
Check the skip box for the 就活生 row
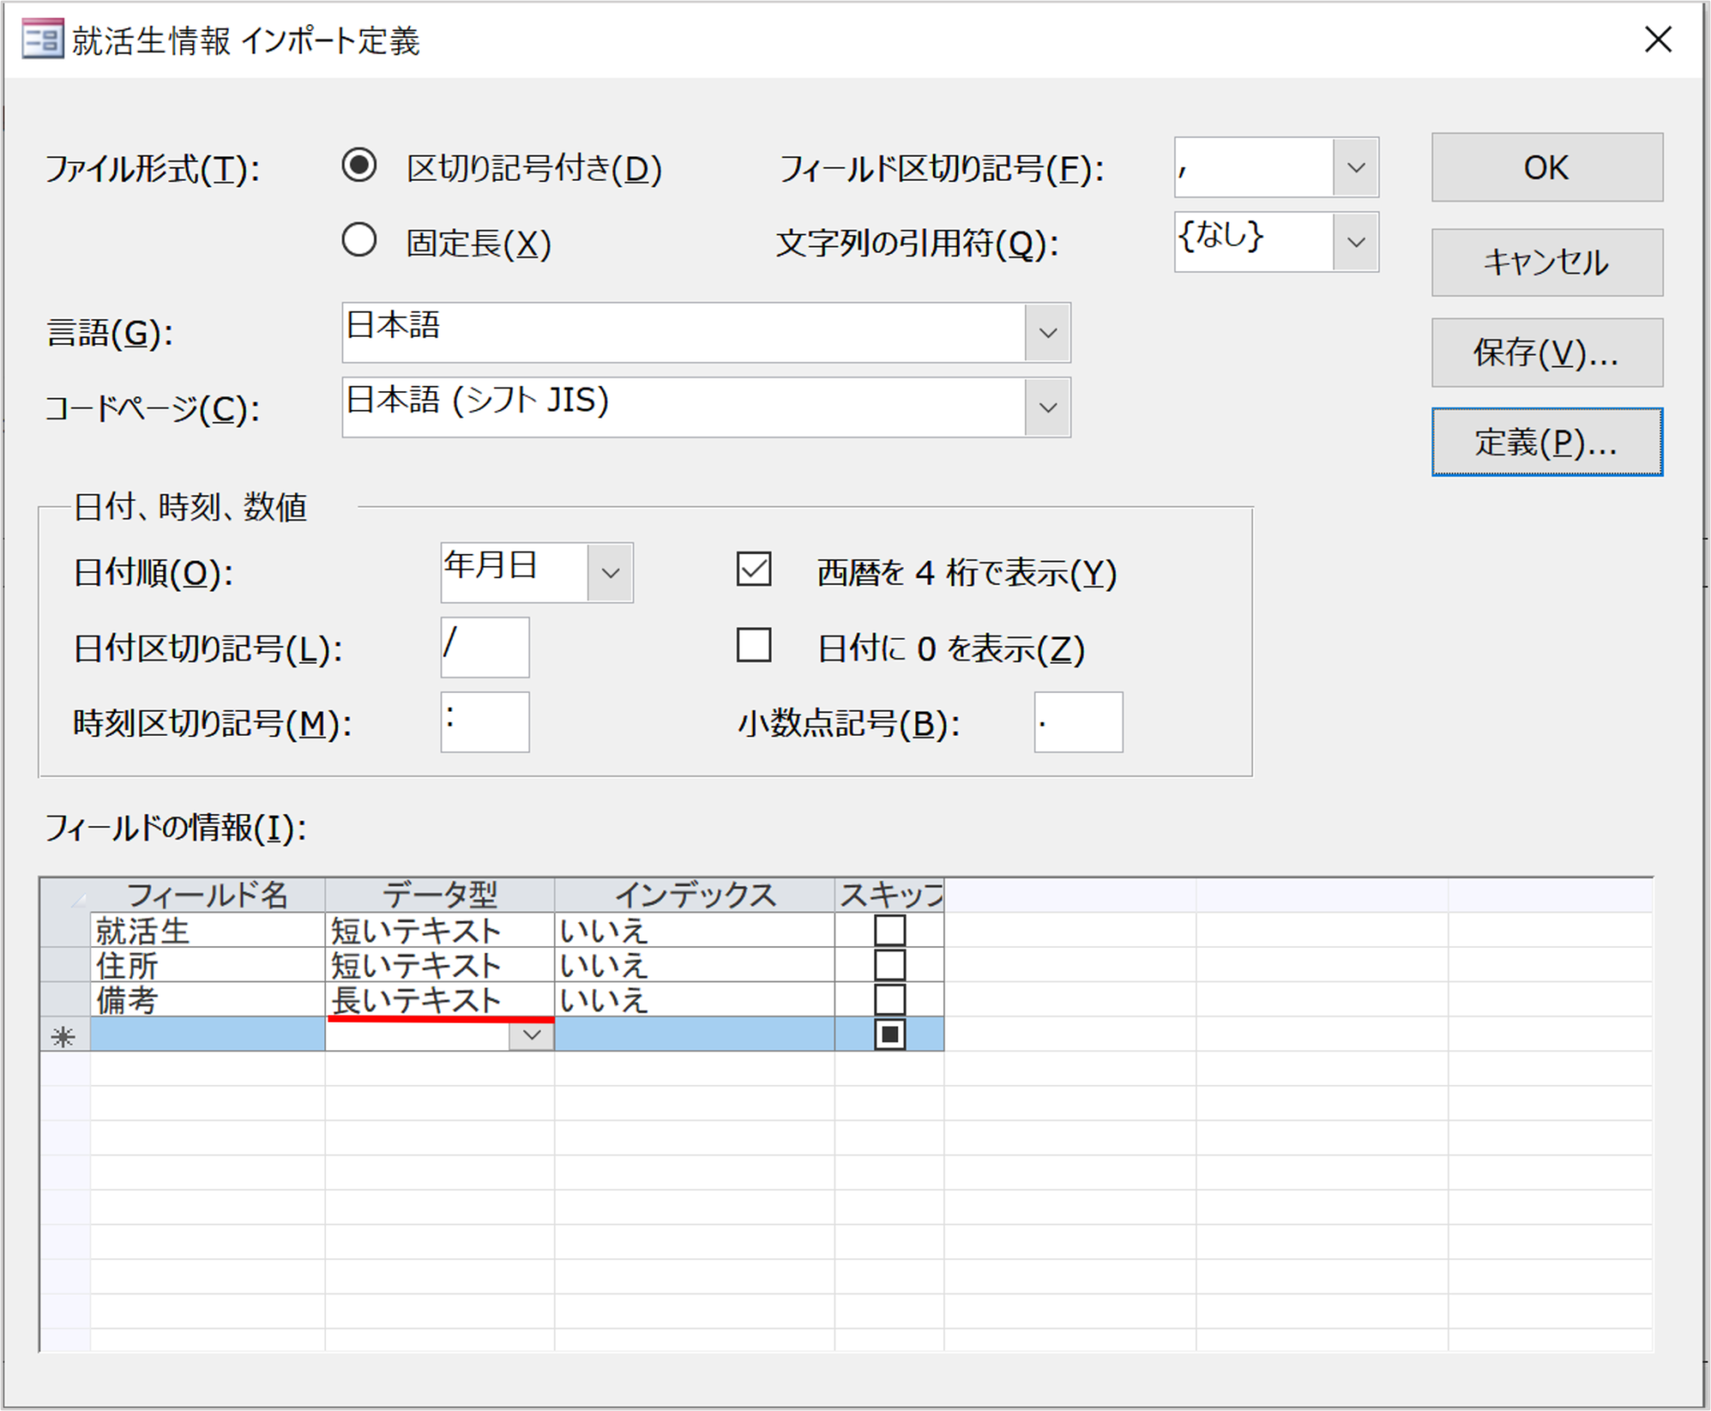(x=889, y=930)
